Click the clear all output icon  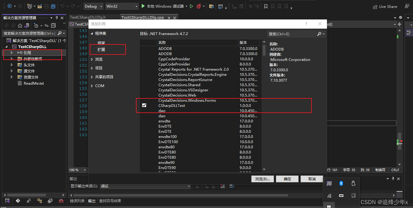[222, 186]
